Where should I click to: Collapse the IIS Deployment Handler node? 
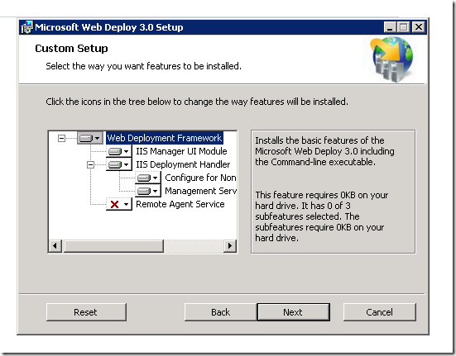coord(90,165)
